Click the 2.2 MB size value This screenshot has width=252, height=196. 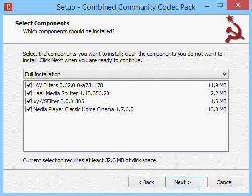tap(218, 93)
